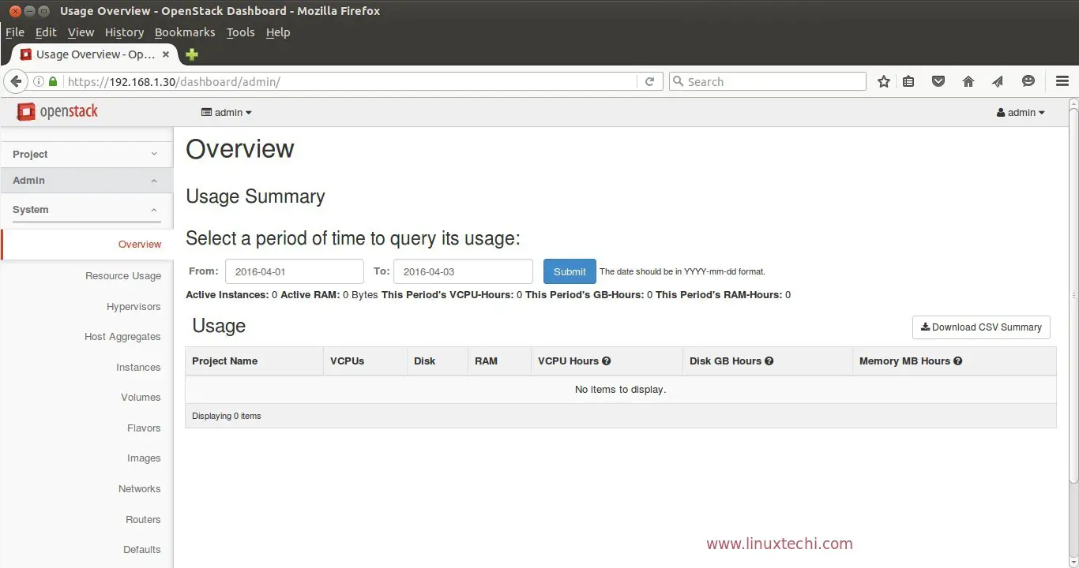1079x568 pixels.
Task: Click the chat bubble Hello icon
Action: click(1028, 81)
